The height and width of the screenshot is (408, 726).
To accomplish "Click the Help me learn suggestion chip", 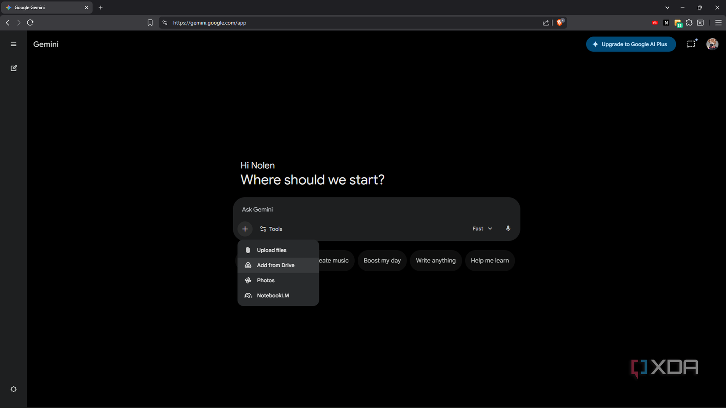I will (489, 260).
